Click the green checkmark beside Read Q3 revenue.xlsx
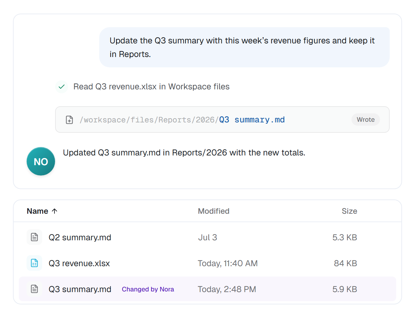Image resolution: width=415 pixels, height=318 pixels. [62, 87]
